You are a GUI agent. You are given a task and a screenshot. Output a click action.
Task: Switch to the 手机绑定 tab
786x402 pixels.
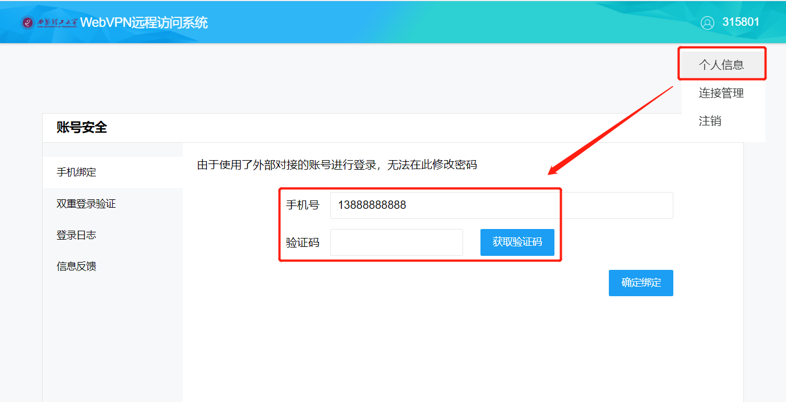point(77,172)
